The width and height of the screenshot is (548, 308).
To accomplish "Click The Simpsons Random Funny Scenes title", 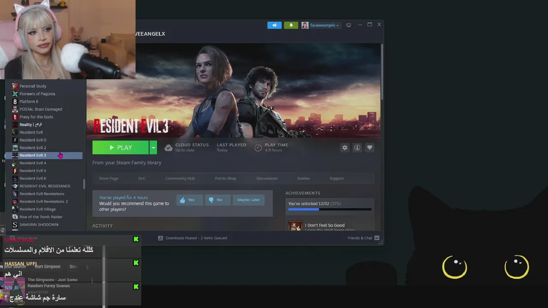I will [52, 283].
